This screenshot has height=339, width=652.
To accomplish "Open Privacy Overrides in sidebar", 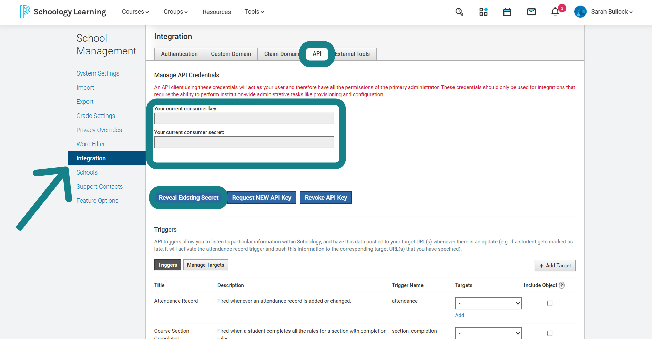I will (99, 130).
